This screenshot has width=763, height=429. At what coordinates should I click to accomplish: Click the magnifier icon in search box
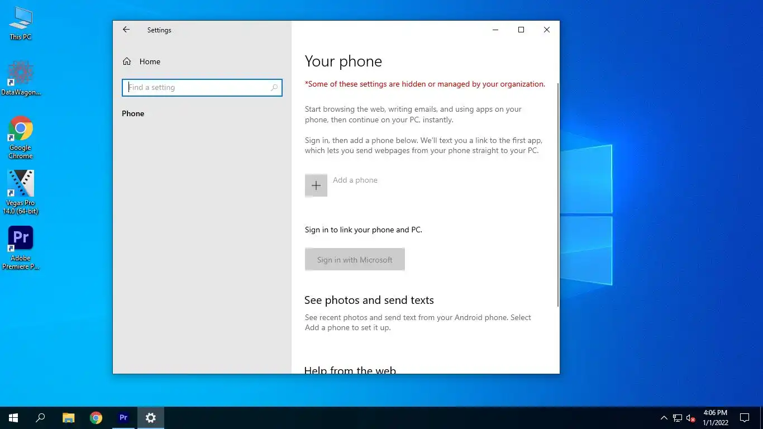click(274, 88)
